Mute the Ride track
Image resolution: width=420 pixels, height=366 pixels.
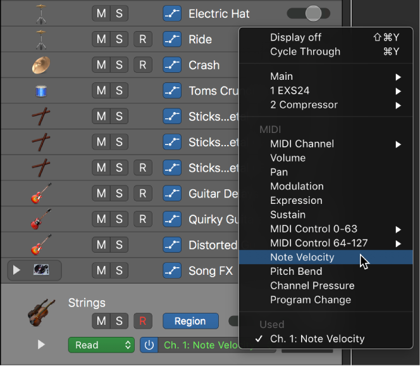coord(101,39)
